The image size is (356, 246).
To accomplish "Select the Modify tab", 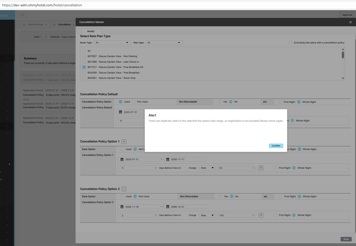I will click(91, 31).
